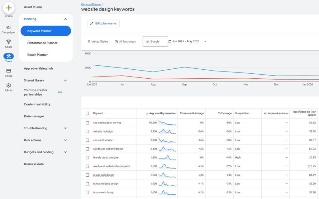Change the All languages setting
This screenshot has width=319, height=199.
(125, 41)
